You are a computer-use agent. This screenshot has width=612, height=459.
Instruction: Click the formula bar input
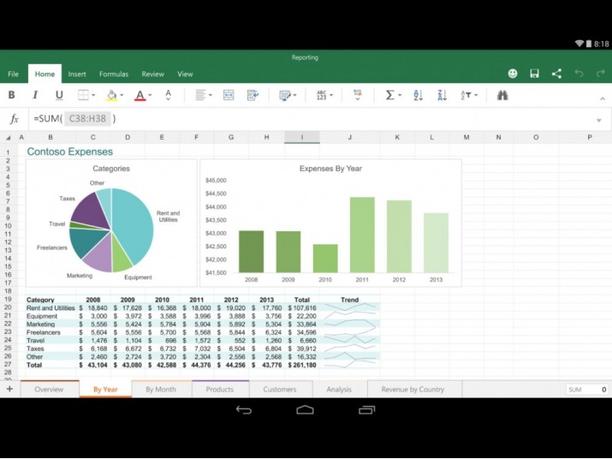coord(311,119)
